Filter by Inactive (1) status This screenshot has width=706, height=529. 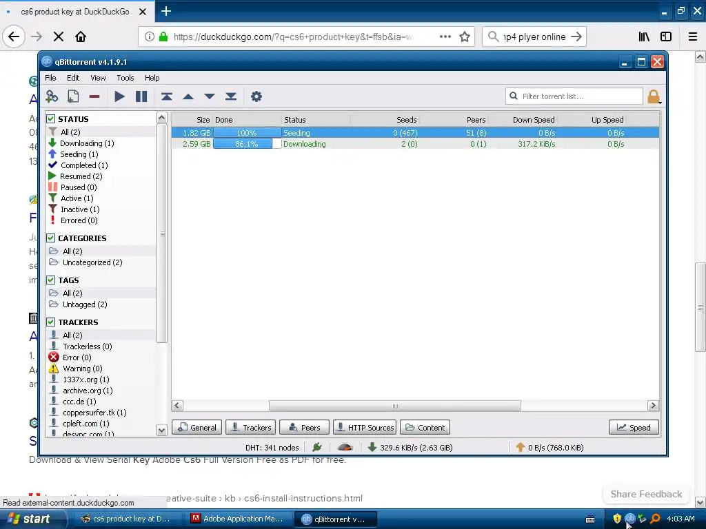click(80, 209)
